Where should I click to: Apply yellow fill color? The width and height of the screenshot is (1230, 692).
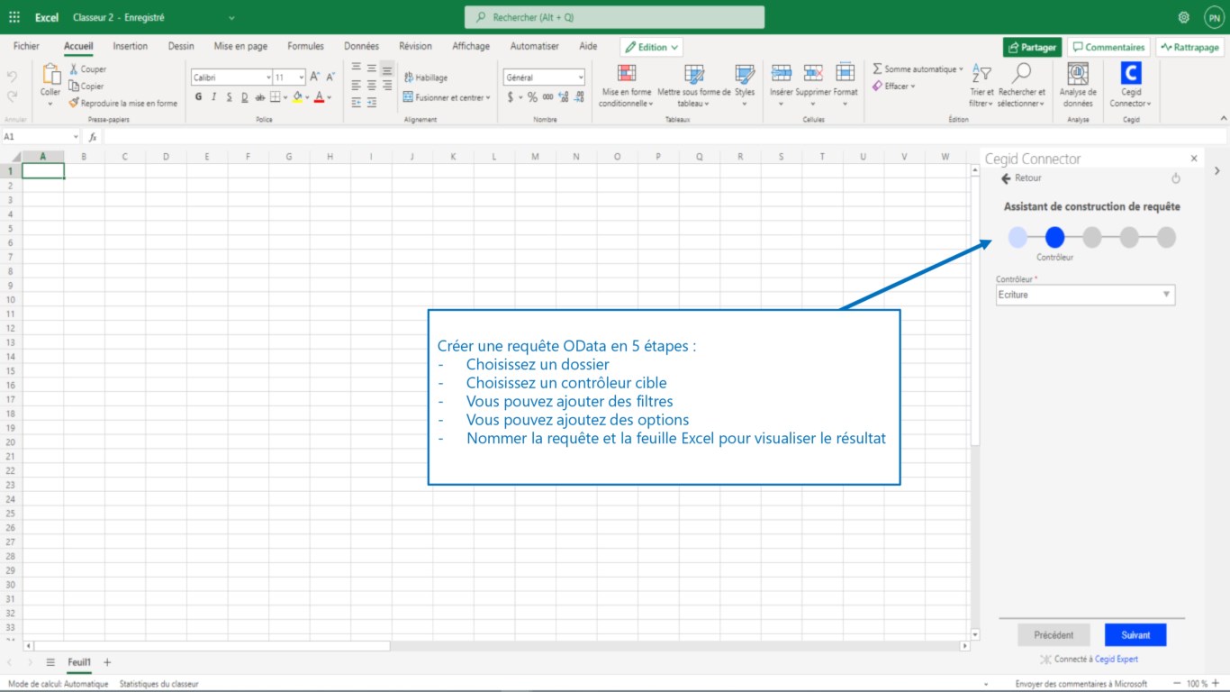click(297, 97)
